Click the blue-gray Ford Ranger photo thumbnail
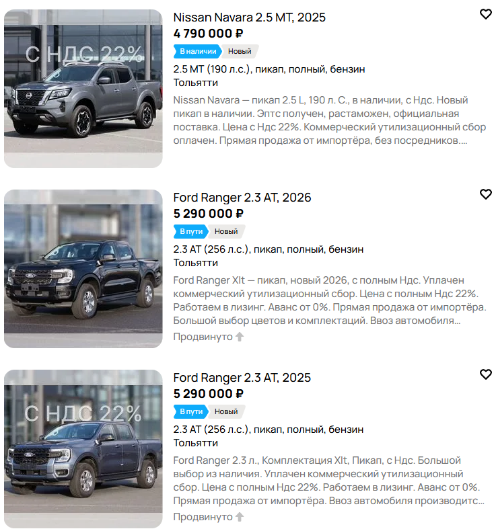496x531 pixels. coord(83,449)
